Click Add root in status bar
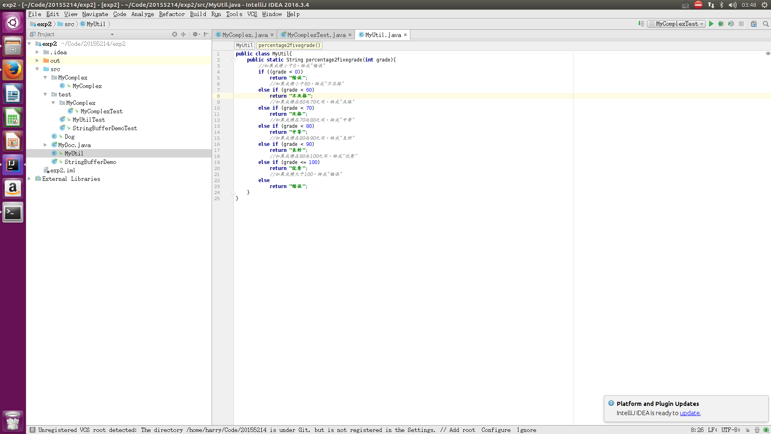This screenshot has width=771, height=434. (x=462, y=430)
